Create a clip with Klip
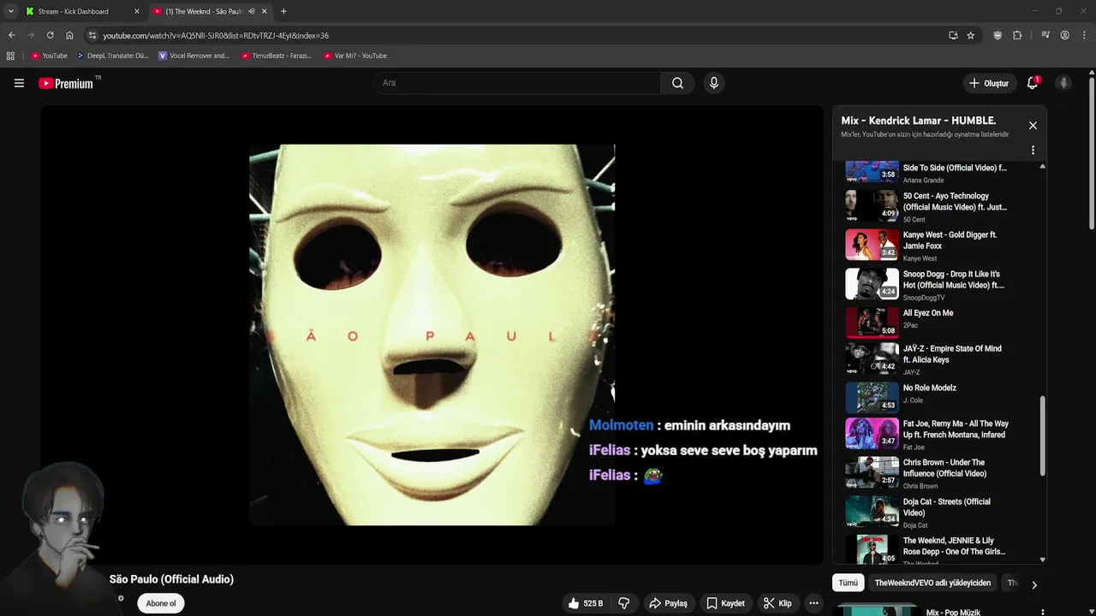 [x=777, y=603]
